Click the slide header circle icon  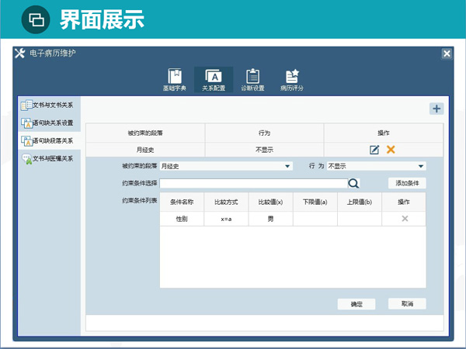36,19
